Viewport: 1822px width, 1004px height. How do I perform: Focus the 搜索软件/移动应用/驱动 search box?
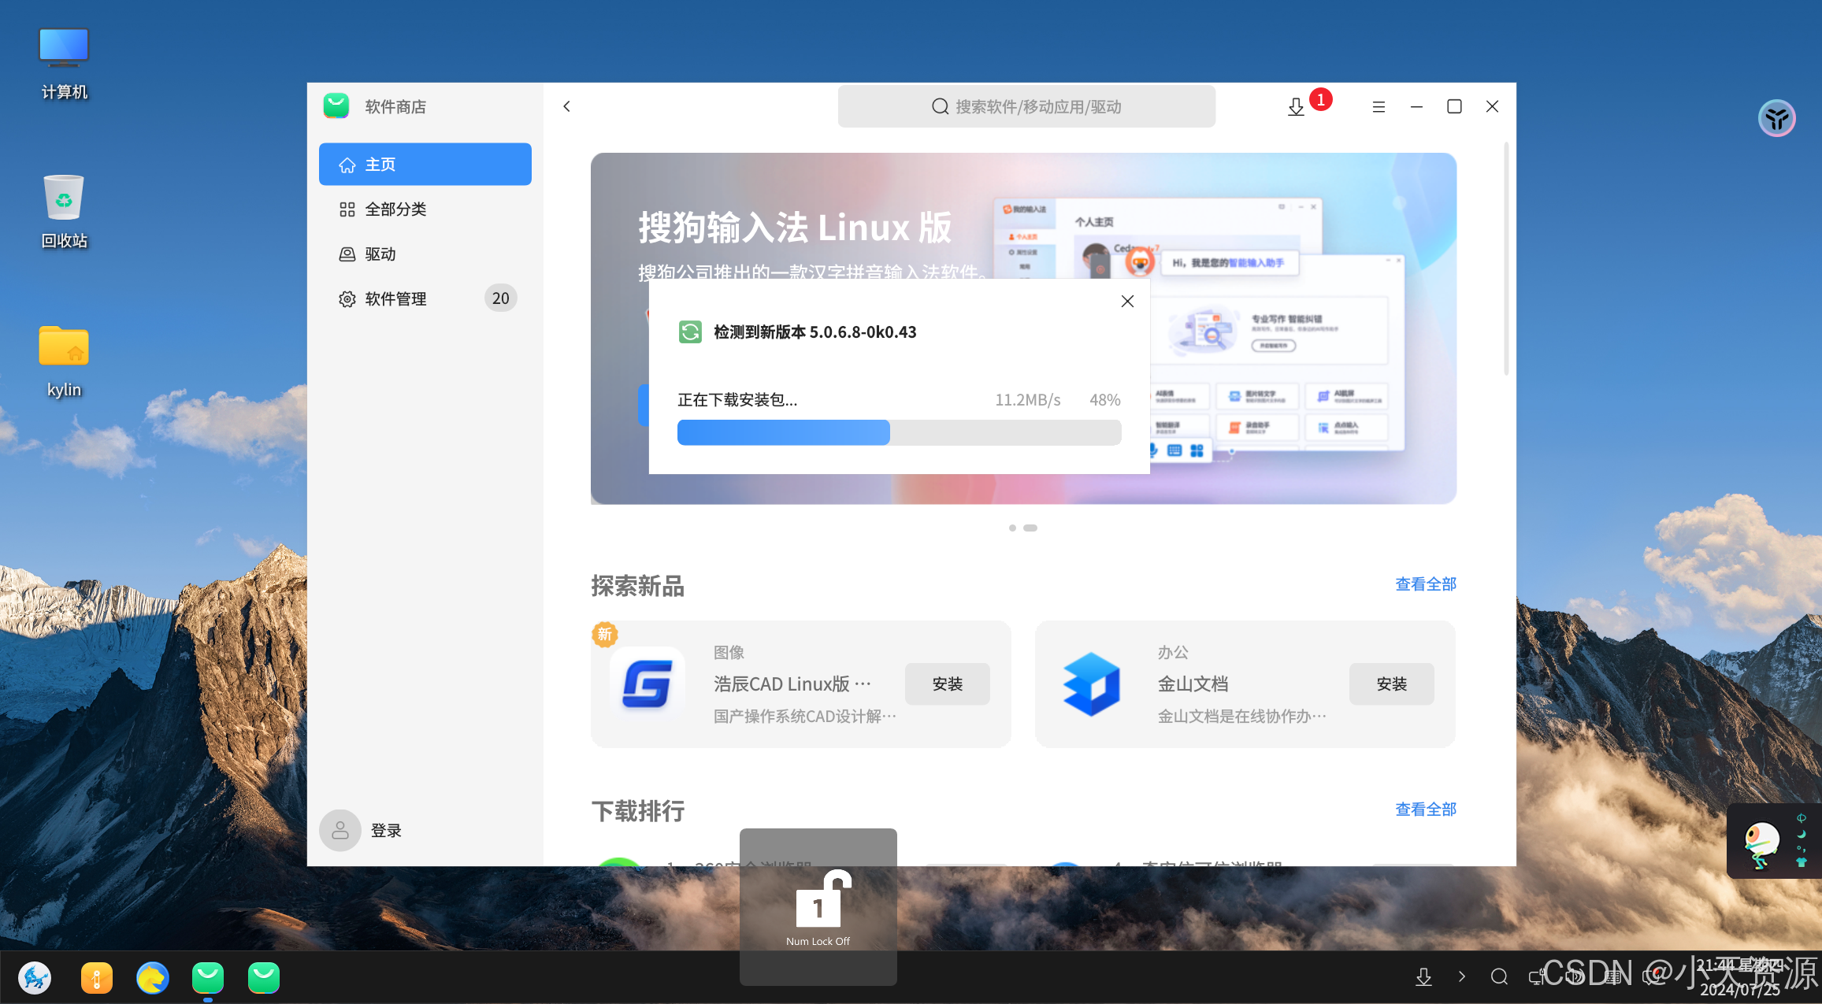pos(1026,106)
